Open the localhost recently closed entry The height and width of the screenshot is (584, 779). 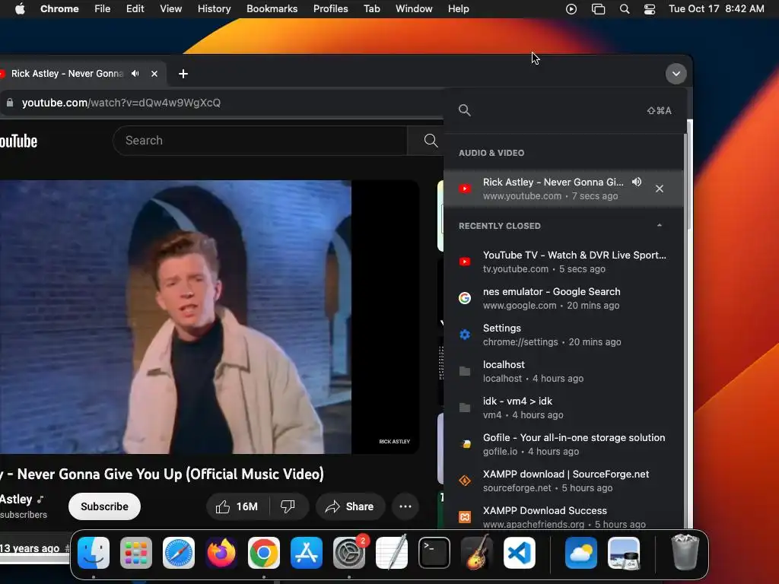(x=564, y=371)
